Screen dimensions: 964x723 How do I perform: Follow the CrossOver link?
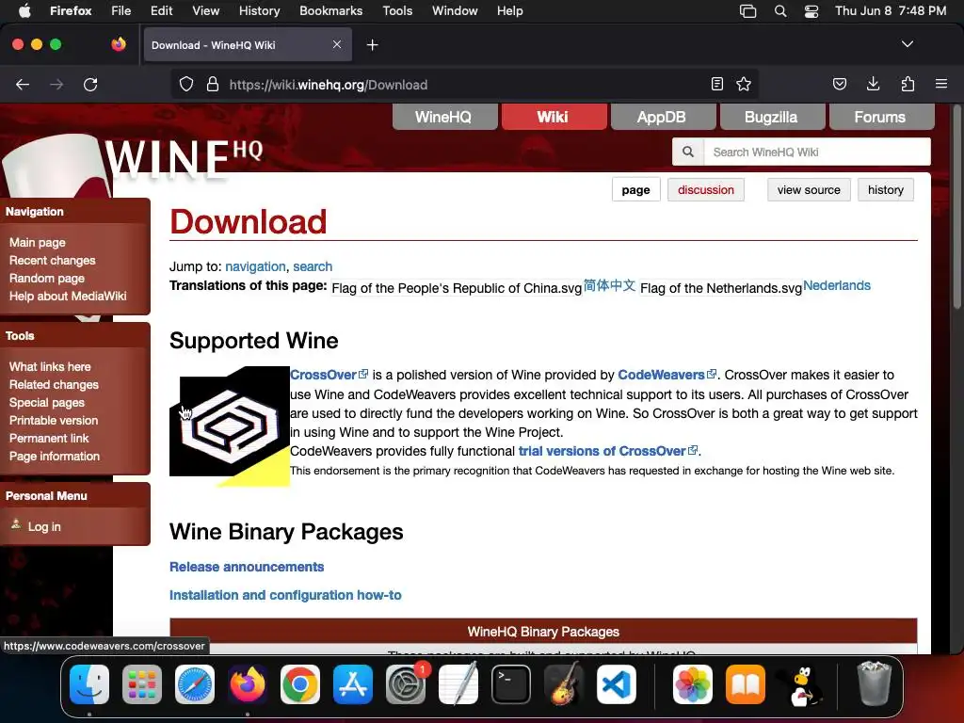click(324, 375)
